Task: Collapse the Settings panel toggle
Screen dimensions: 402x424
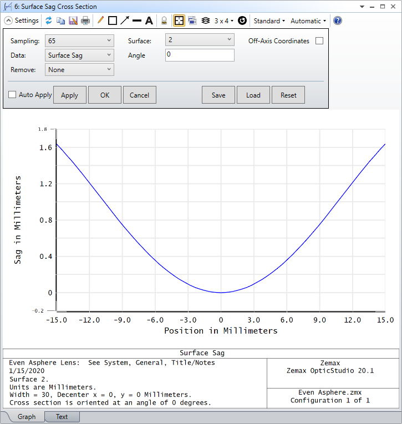Action: click(8, 21)
